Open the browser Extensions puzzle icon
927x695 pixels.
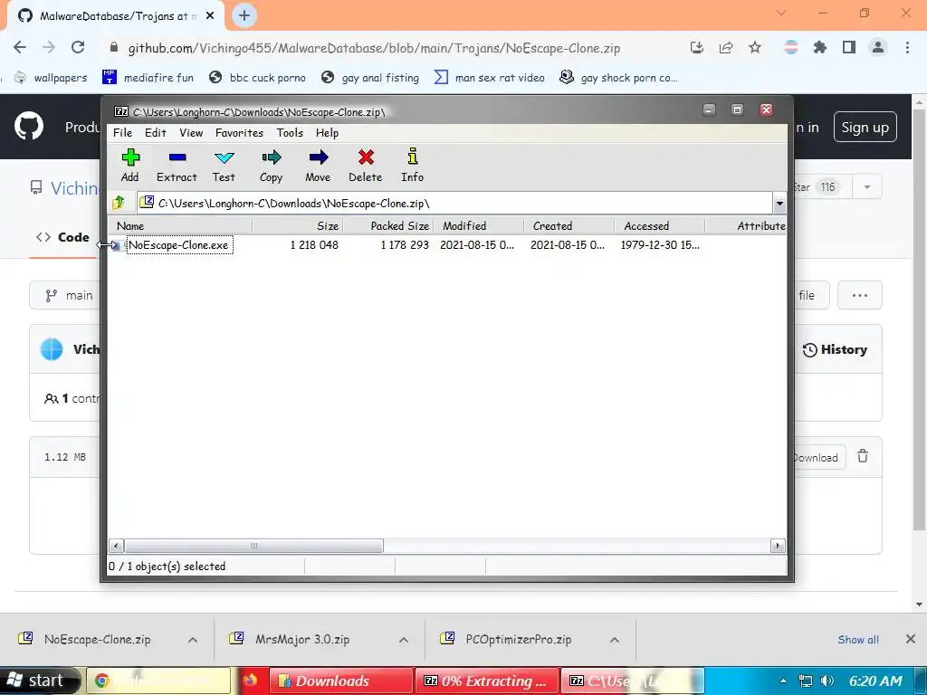pyautogui.click(x=820, y=47)
